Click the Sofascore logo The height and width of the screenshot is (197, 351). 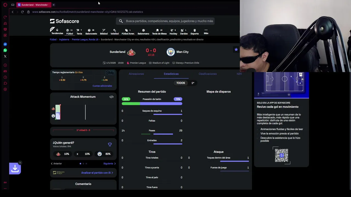click(64, 21)
